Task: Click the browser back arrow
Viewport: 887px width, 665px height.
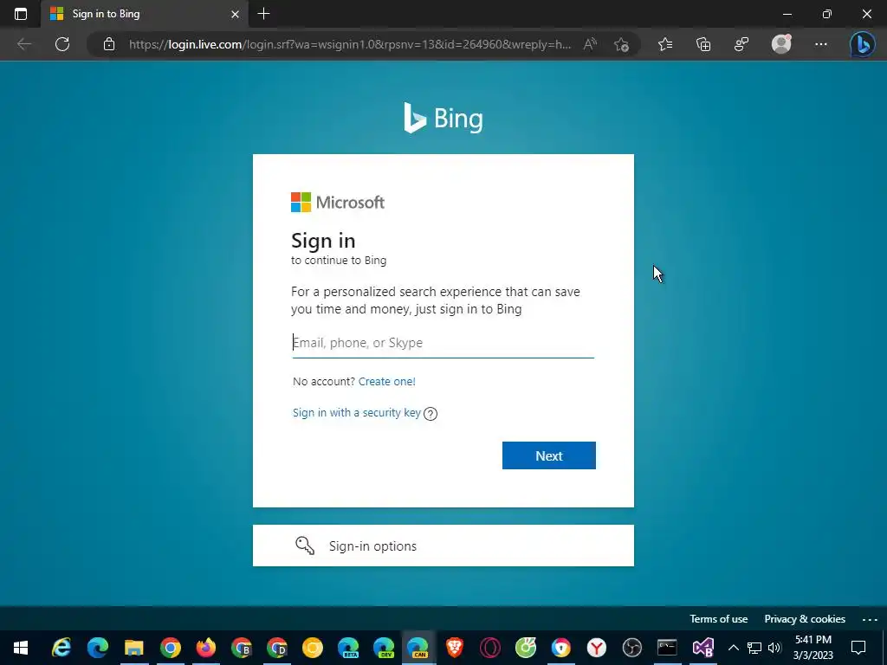Action: pyautogui.click(x=23, y=44)
